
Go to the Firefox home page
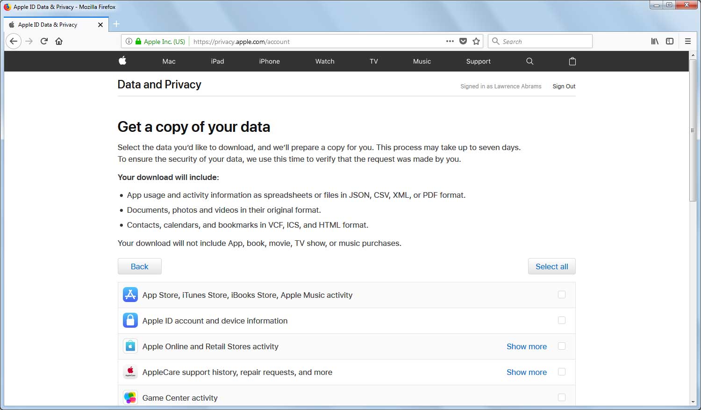59,41
